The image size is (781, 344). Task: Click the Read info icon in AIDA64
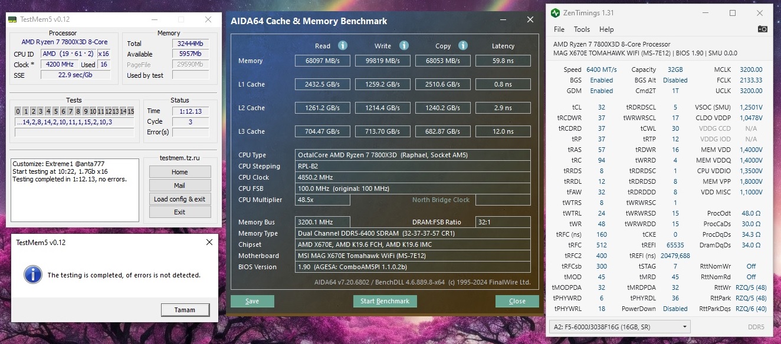(343, 45)
